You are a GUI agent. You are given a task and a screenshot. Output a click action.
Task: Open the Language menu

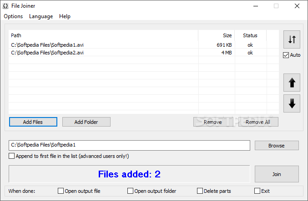coord(41,16)
